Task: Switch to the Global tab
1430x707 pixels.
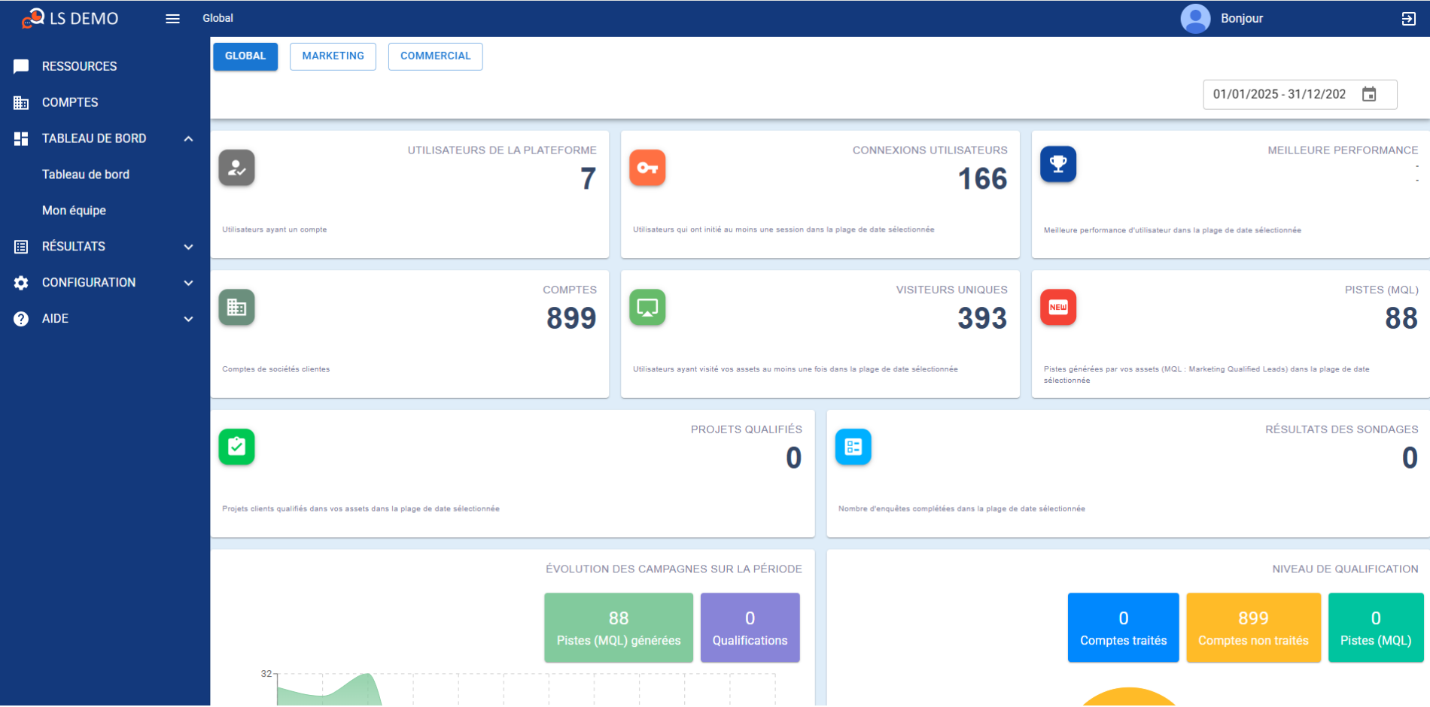Action: [x=245, y=56]
